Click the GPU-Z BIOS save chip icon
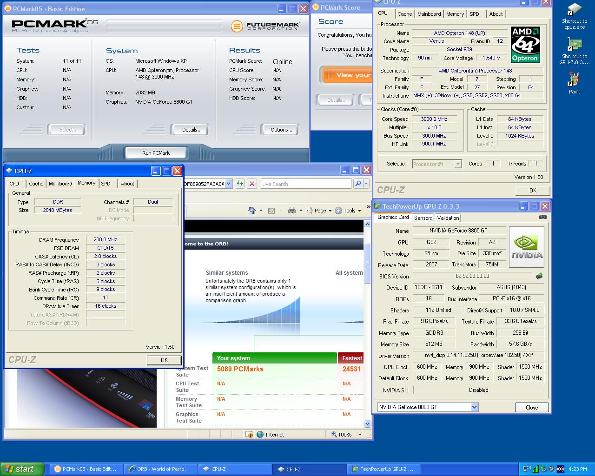Viewport: 595px width, 476px height. tap(539, 276)
